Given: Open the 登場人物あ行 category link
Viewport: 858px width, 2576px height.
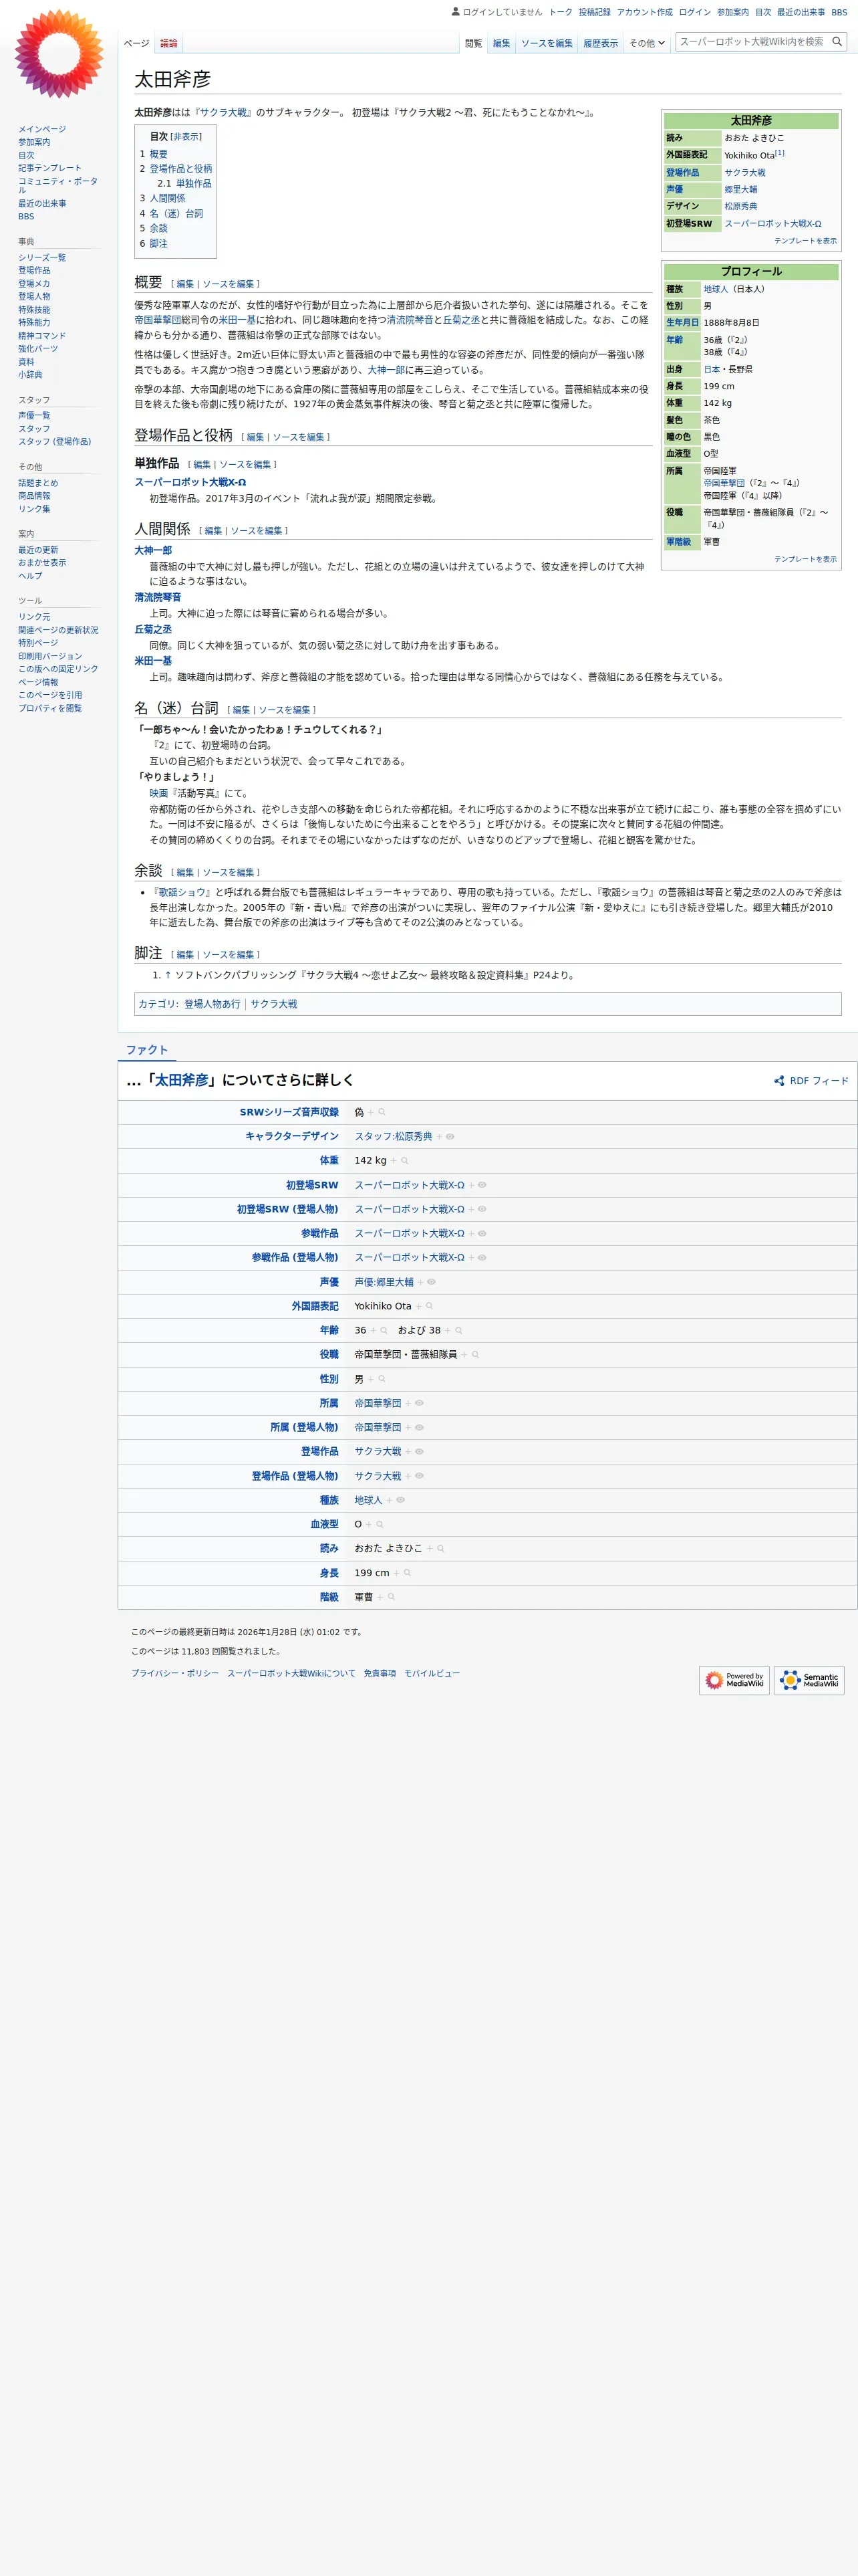Looking at the screenshot, I should tap(212, 1004).
